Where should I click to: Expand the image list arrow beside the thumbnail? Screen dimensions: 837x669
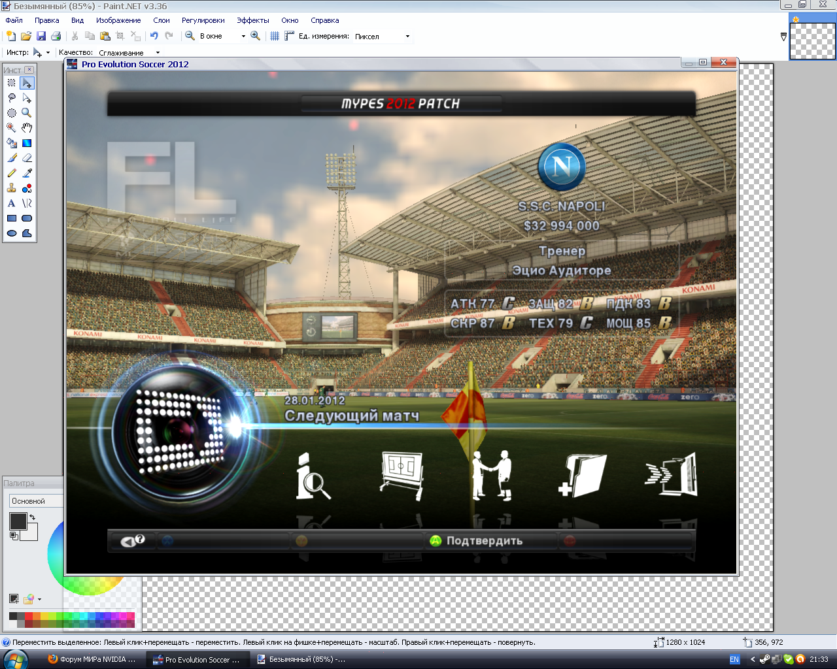click(783, 37)
